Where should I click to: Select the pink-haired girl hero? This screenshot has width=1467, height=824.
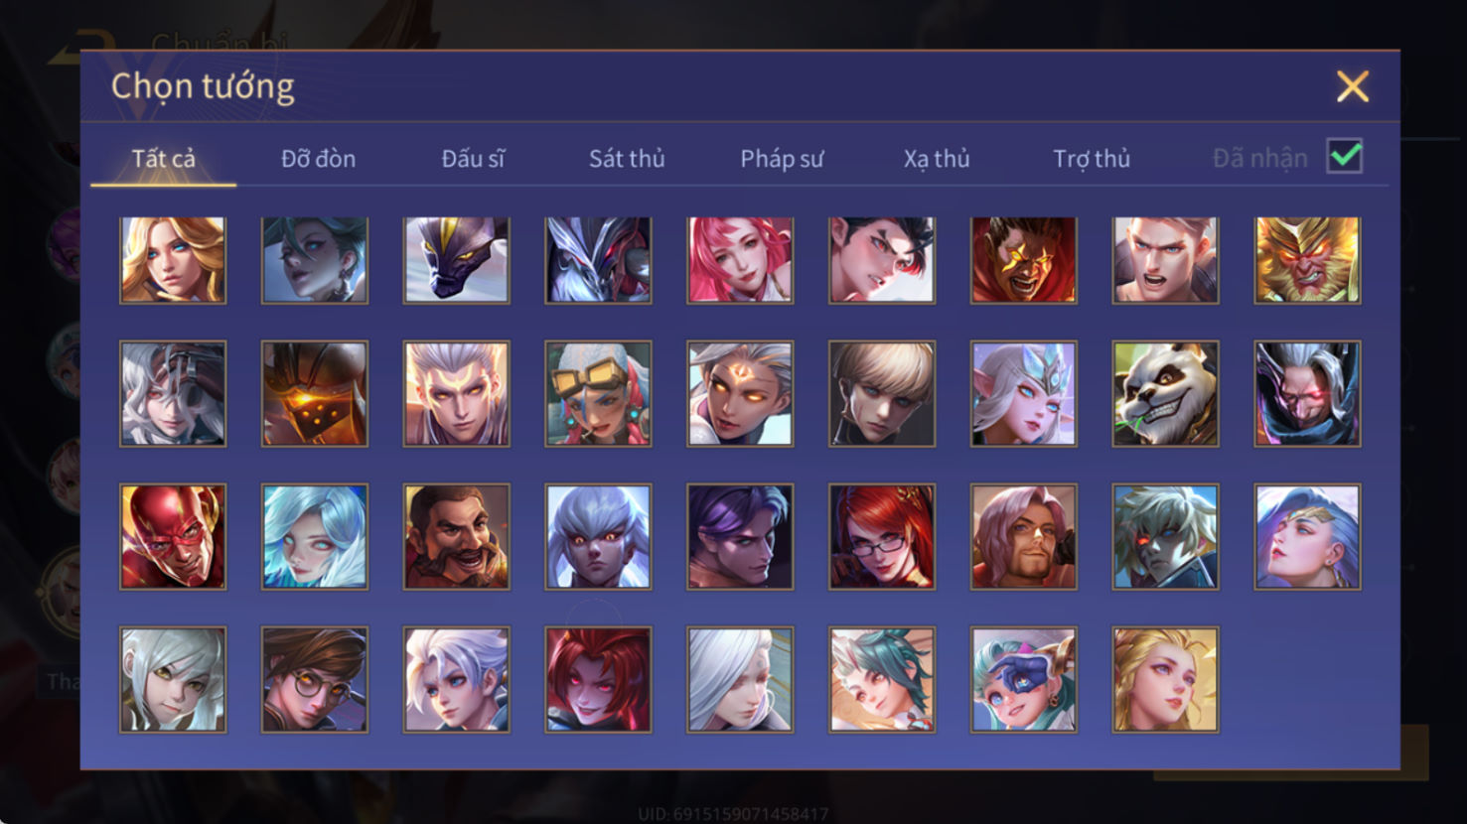(740, 260)
